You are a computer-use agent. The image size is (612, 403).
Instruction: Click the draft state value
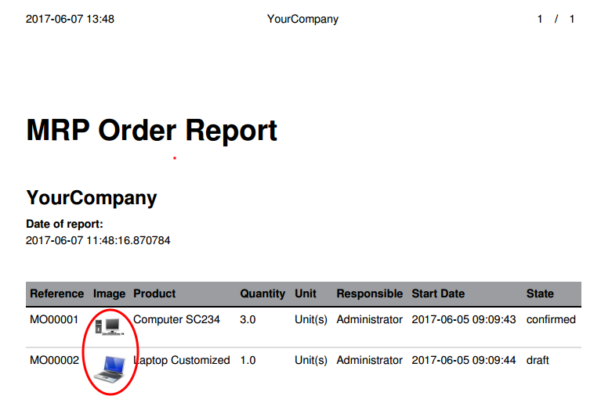coord(538,360)
